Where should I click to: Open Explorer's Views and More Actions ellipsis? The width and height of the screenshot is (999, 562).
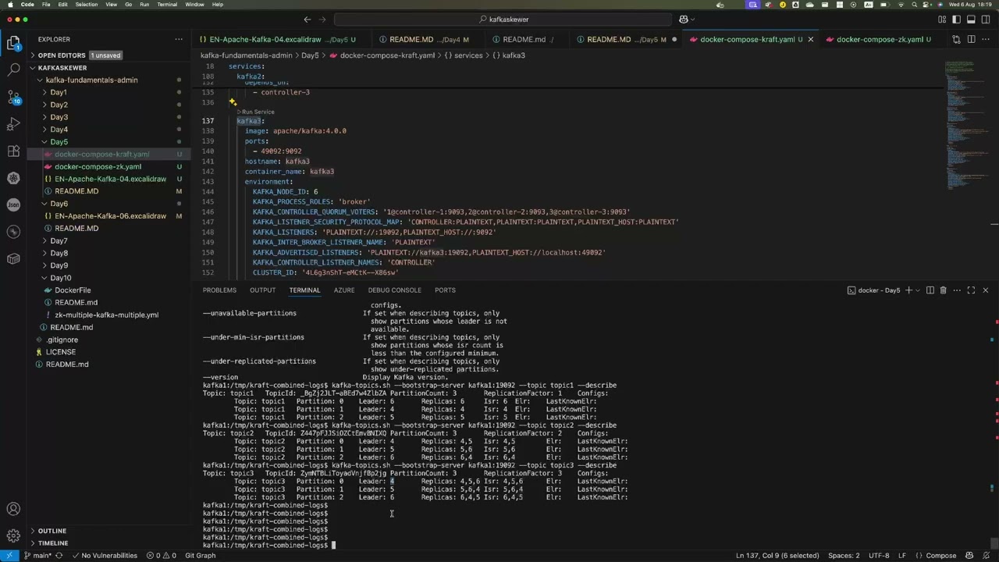pyautogui.click(x=178, y=39)
